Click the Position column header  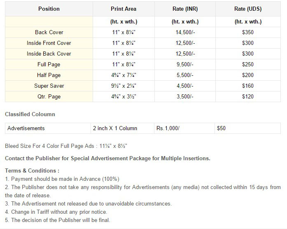pos(49,9)
